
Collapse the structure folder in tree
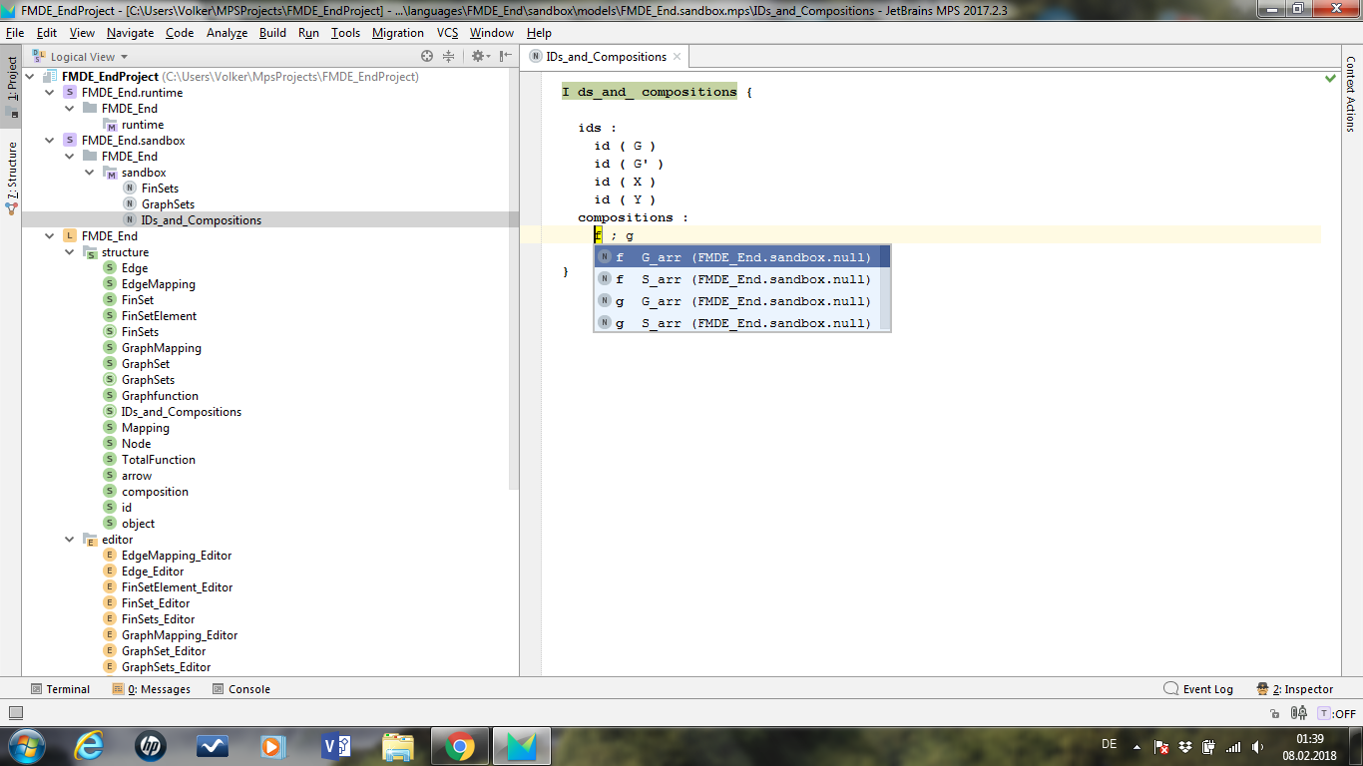[x=70, y=252]
